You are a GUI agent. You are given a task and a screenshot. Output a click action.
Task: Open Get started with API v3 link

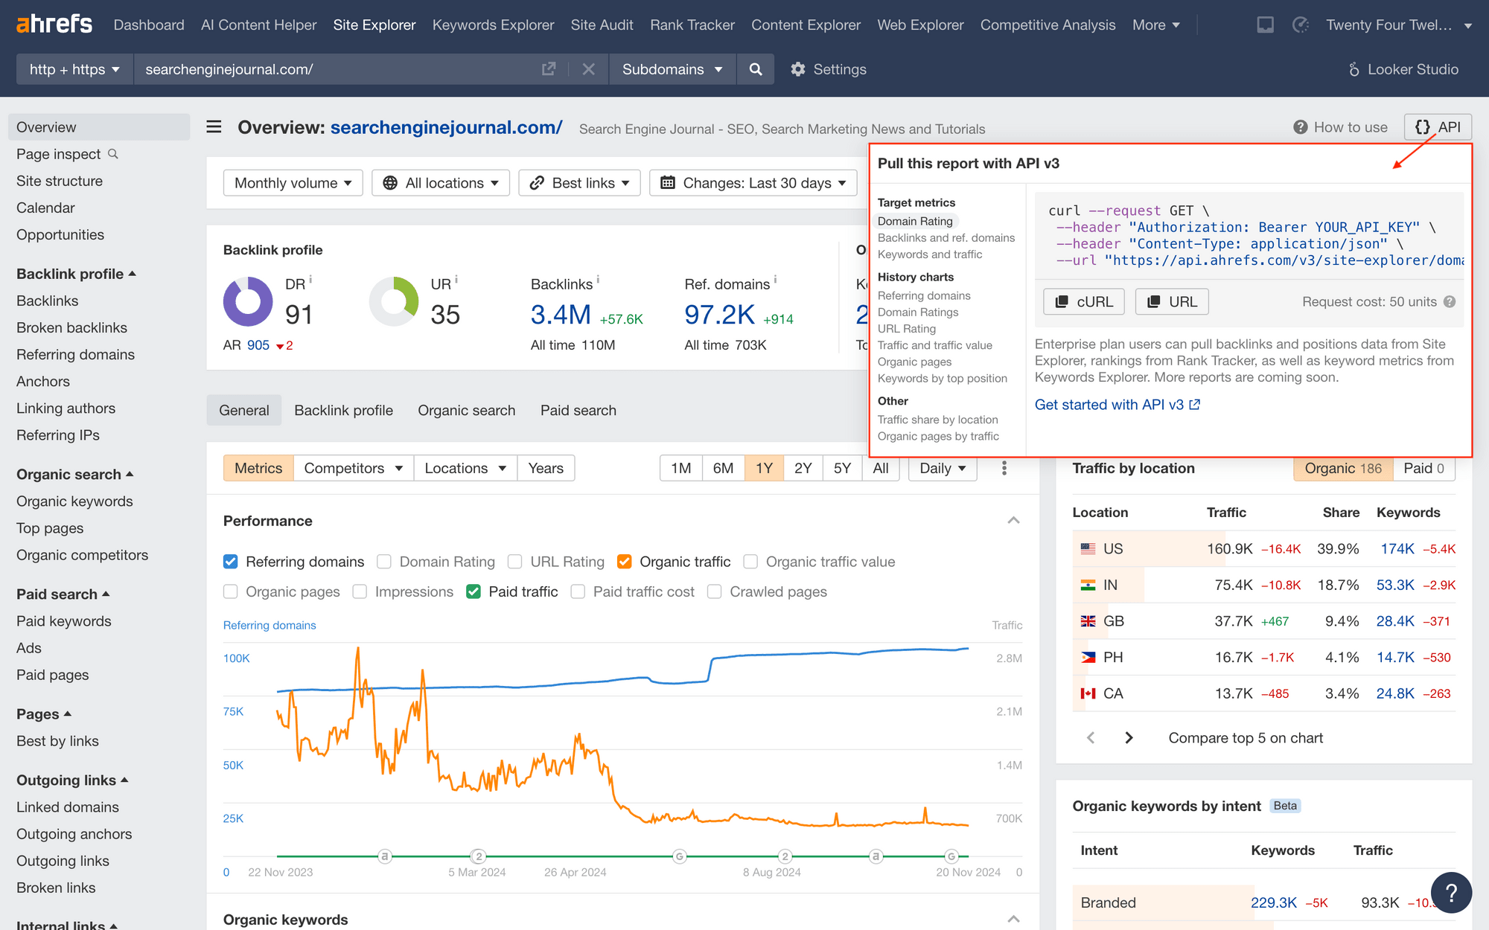pos(1117,405)
